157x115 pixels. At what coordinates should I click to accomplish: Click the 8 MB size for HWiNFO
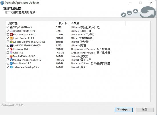(59, 45)
